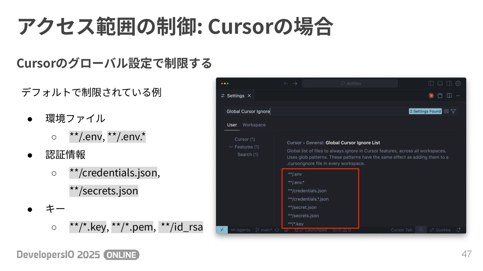The image size is (483, 271).
Task: Toggle the bottom panel layout icon
Action: [x=440, y=84]
